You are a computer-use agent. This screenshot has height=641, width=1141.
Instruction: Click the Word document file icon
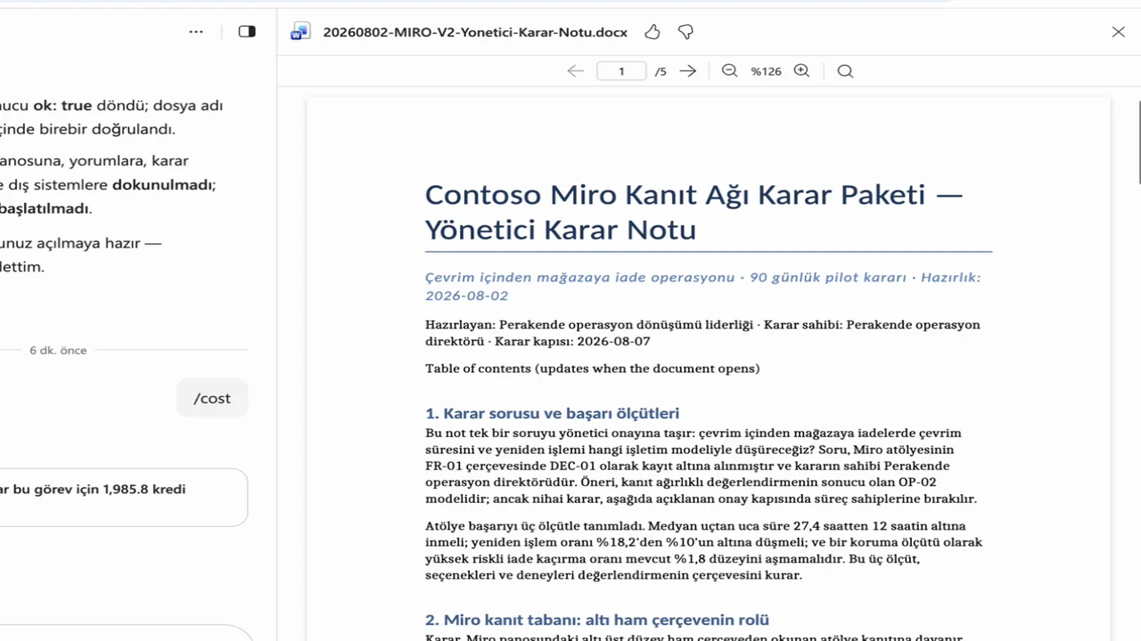[300, 32]
